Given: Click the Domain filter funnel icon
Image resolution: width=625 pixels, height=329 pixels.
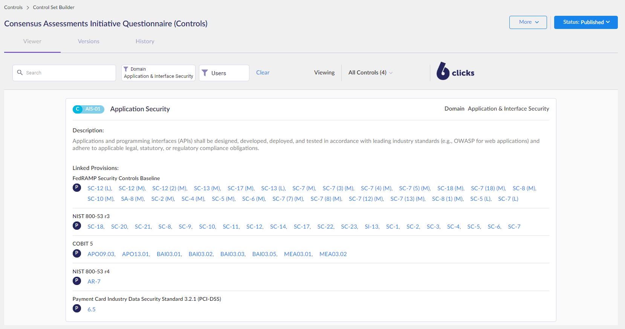Looking at the screenshot, I should pyautogui.click(x=126, y=69).
